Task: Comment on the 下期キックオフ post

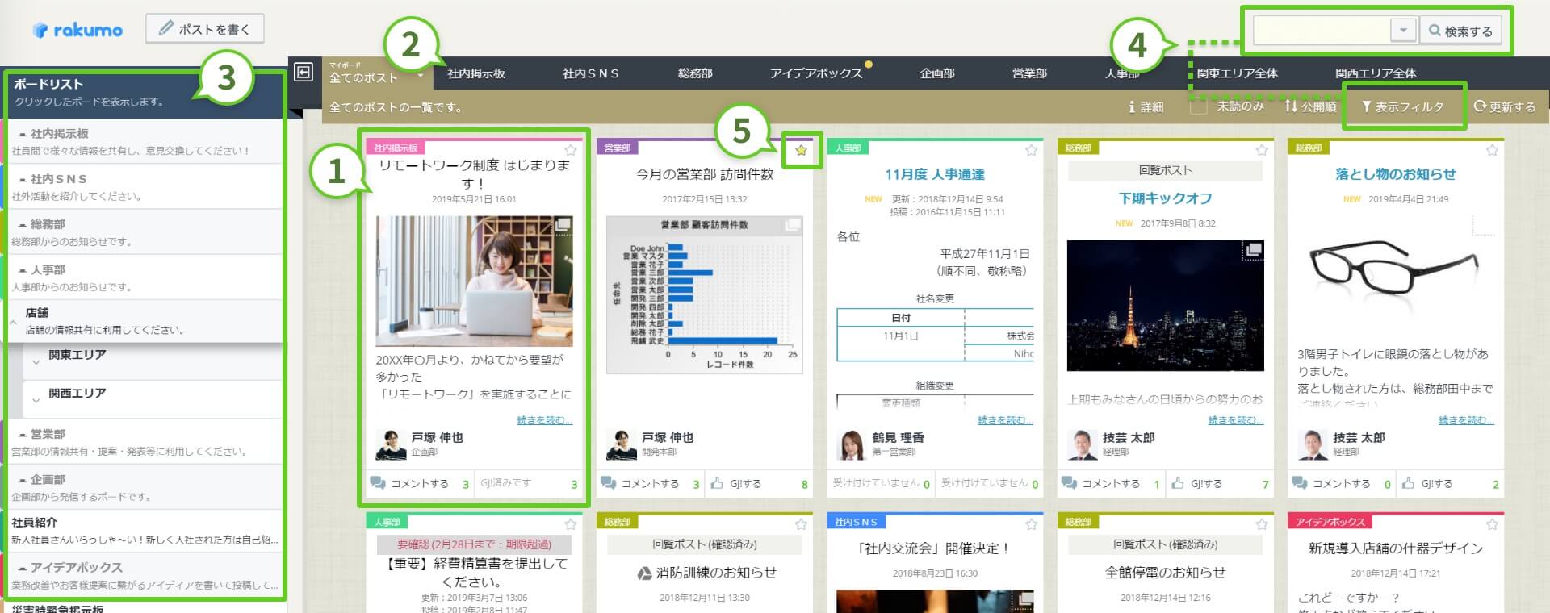Action: point(1110,484)
